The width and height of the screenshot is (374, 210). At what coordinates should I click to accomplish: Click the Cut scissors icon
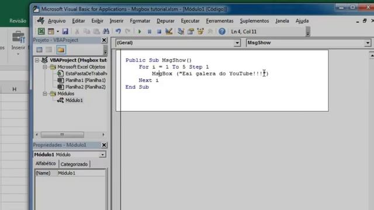tap(77, 31)
